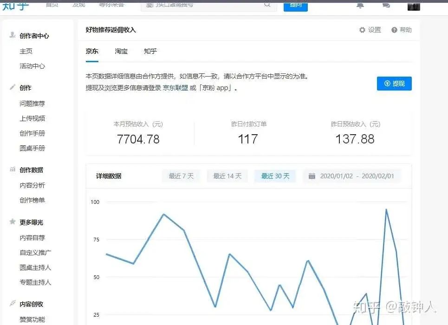
Task: Open 设置 gear settings
Action: point(370,30)
